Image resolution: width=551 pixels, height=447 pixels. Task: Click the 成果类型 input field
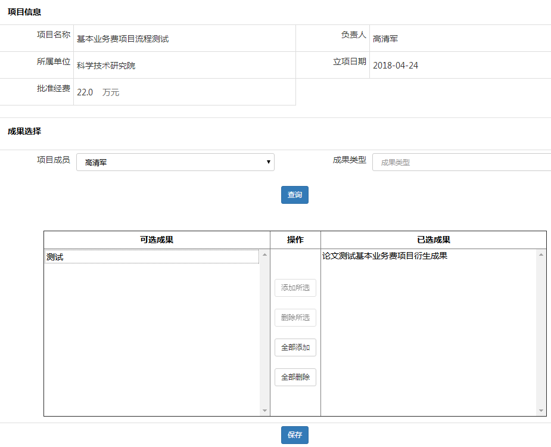[x=461, y=162]
